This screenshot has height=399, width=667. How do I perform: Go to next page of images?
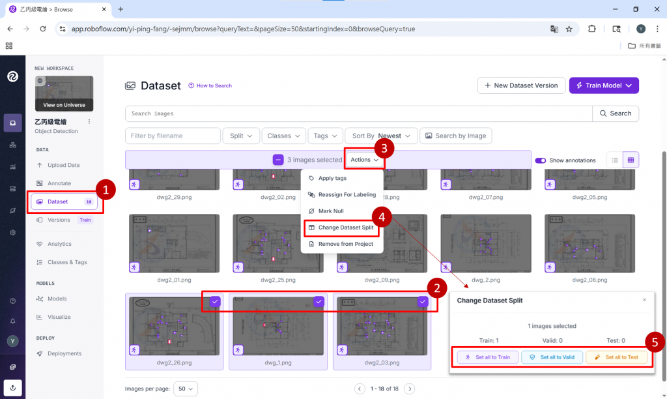pos(409,389)
